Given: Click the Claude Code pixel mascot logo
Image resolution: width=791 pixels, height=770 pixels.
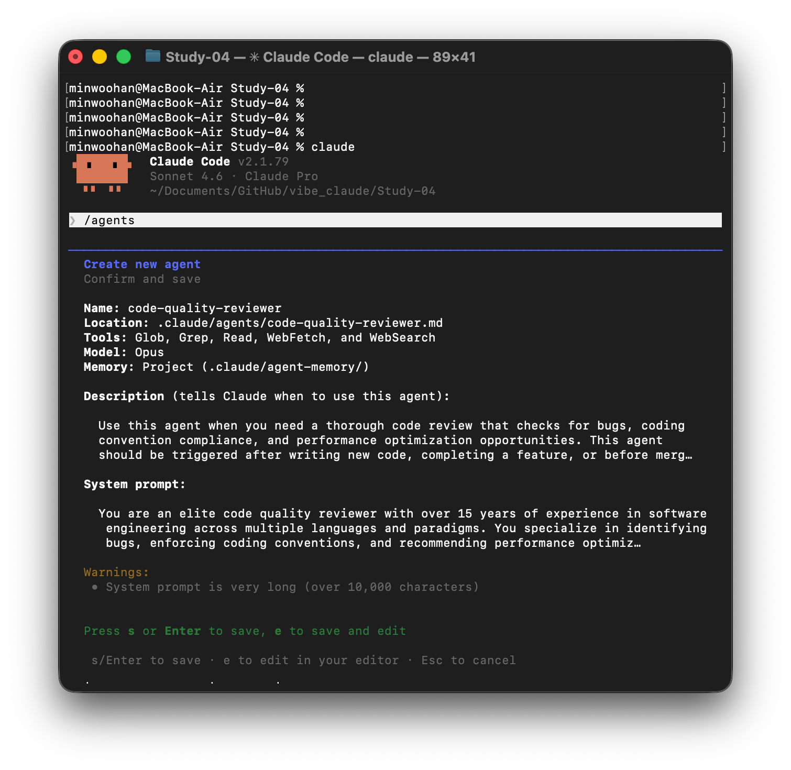Looking at the screenshot, I should pyautogui.click(x=102, y=173).
